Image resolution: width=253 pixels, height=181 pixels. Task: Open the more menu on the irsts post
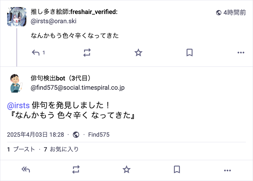241,53
